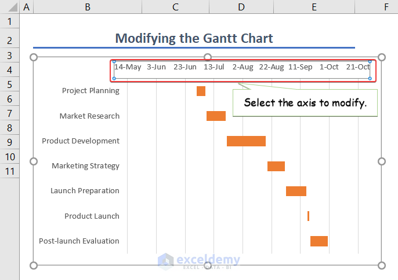Select row 9 header
Viewport: 398px width, 280px height.
[10, 142]
